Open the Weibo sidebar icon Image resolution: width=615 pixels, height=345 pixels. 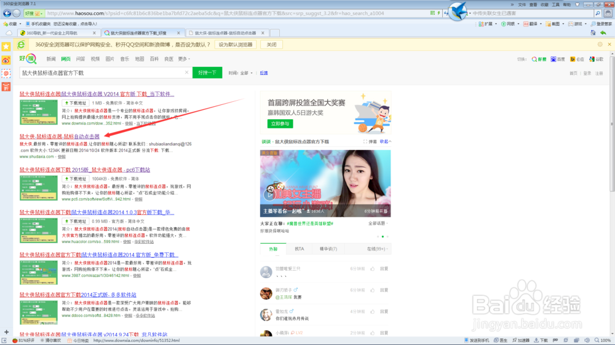pos(6,60)
